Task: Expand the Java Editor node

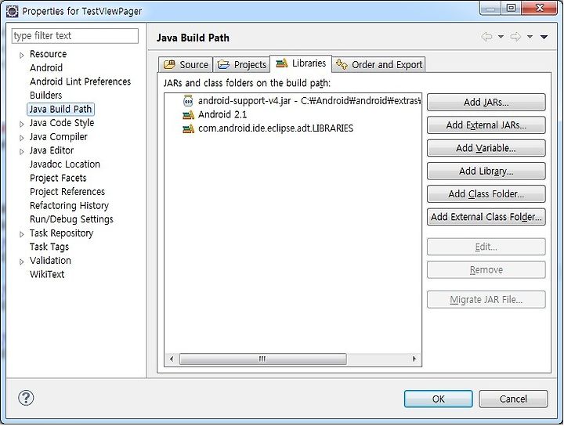Action: pyautogui.click(x=22, y=151)
